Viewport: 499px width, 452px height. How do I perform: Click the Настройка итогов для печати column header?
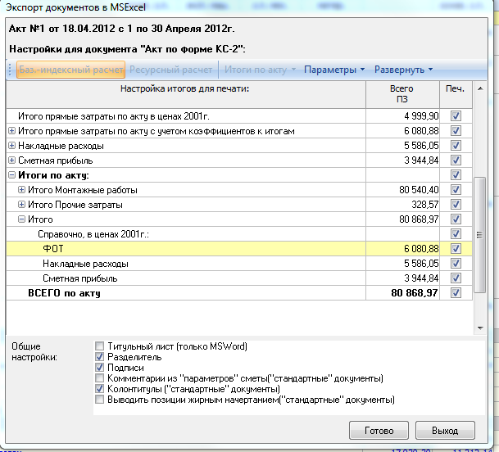pos(185,94)
